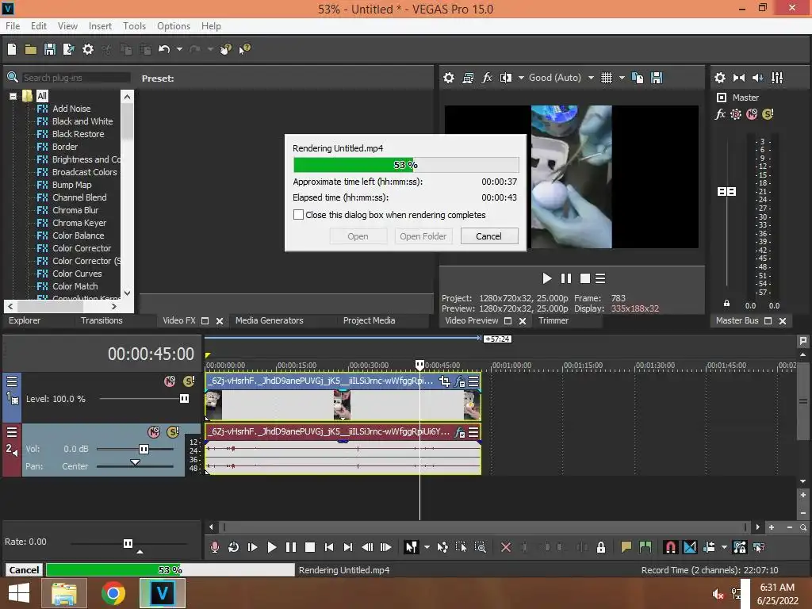Image resolution: width=812 pixels, height=609 pixels.
Task: Save snapshot to file icon
Action: coord(657,78)
